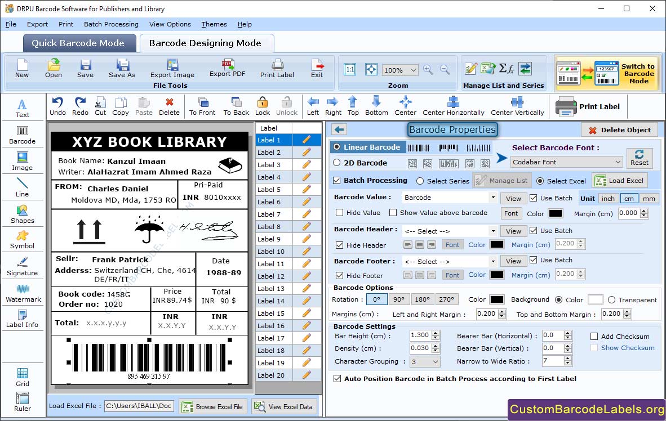
Task: Click the edit pencil for Label 5
Action: (307, 189)
